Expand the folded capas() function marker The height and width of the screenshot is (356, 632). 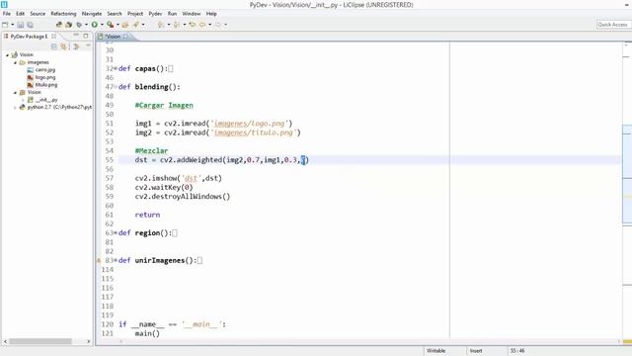116,68
